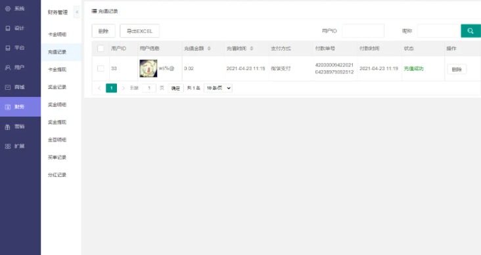The height and width of the screenshot is (255, 481).
Task: Open the 设计 (Design) sidebar icon
Action: (8, 28)
